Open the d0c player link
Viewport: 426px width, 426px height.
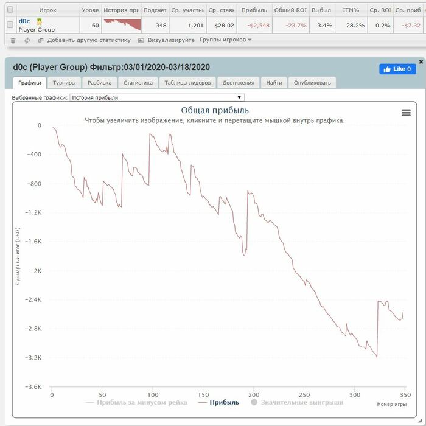24,21
